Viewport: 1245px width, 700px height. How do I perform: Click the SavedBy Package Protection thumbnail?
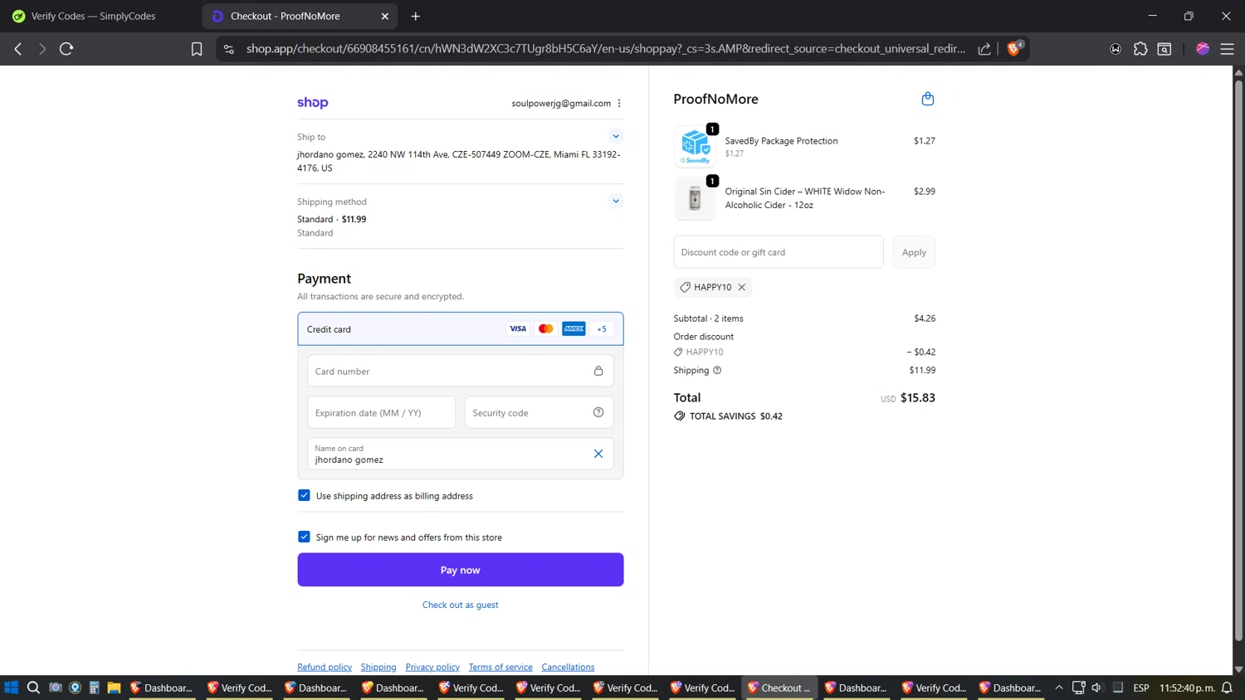(x=695, y=147)
